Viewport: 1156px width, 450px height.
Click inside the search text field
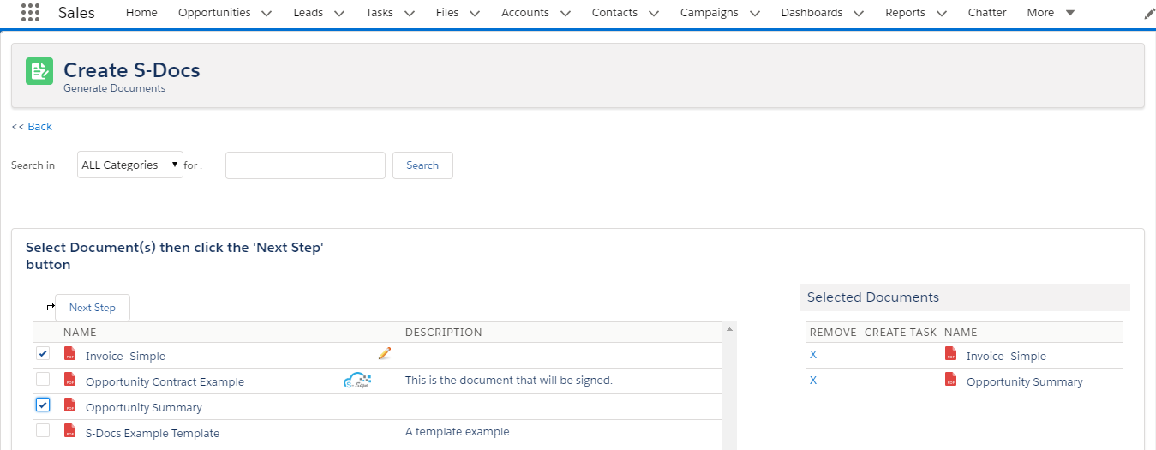[x=305, y=165]
